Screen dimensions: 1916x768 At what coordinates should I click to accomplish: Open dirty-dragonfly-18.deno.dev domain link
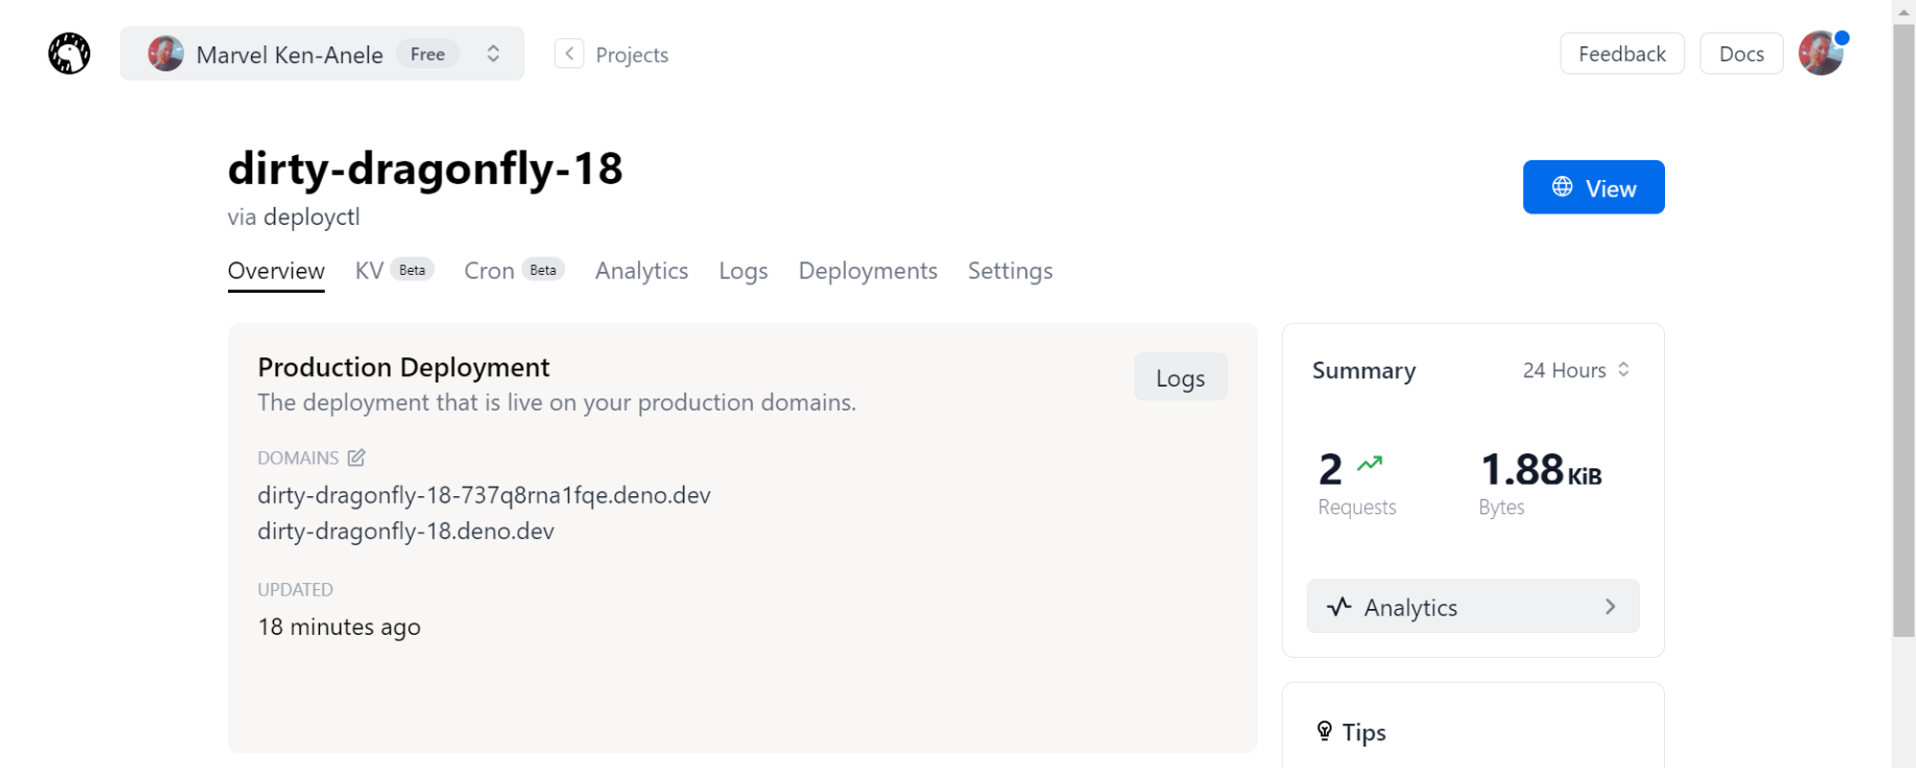click(405, 531)
